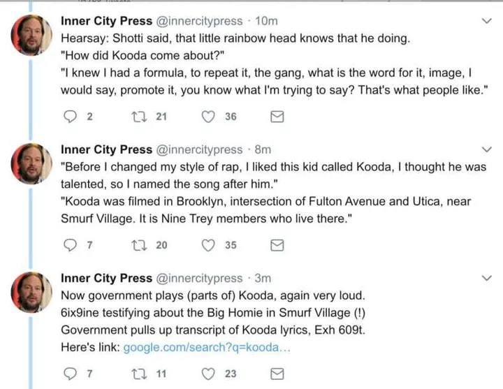This screenshot has height=389, width=503.
Task: Reply to the Fulton Avenue tweet
Action: coord(69,245)
